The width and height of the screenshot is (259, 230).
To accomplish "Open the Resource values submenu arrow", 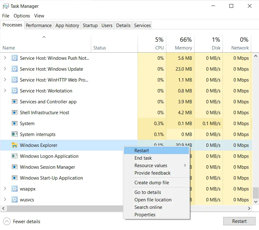I will tap(185, 165).
